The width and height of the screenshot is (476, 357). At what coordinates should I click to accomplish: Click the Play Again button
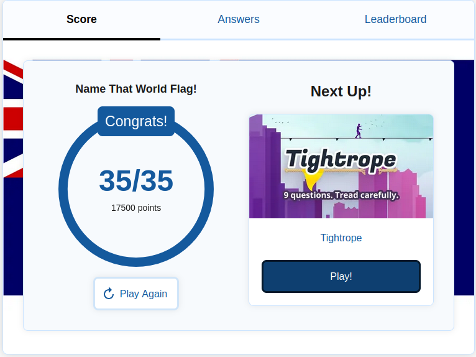[x=136, y=294]
